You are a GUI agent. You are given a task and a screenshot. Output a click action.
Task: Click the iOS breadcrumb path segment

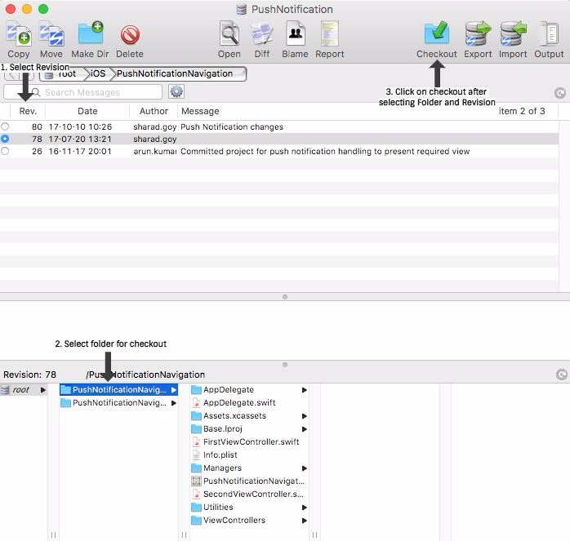click(x=97, y=73)
